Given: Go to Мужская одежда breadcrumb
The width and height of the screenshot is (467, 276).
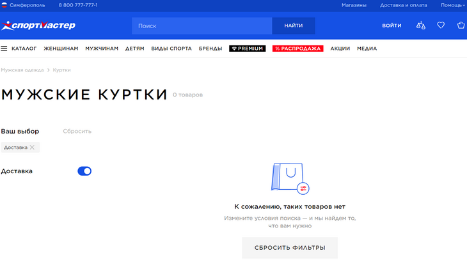Looking at the screenshot, I should tap(22, 70).
